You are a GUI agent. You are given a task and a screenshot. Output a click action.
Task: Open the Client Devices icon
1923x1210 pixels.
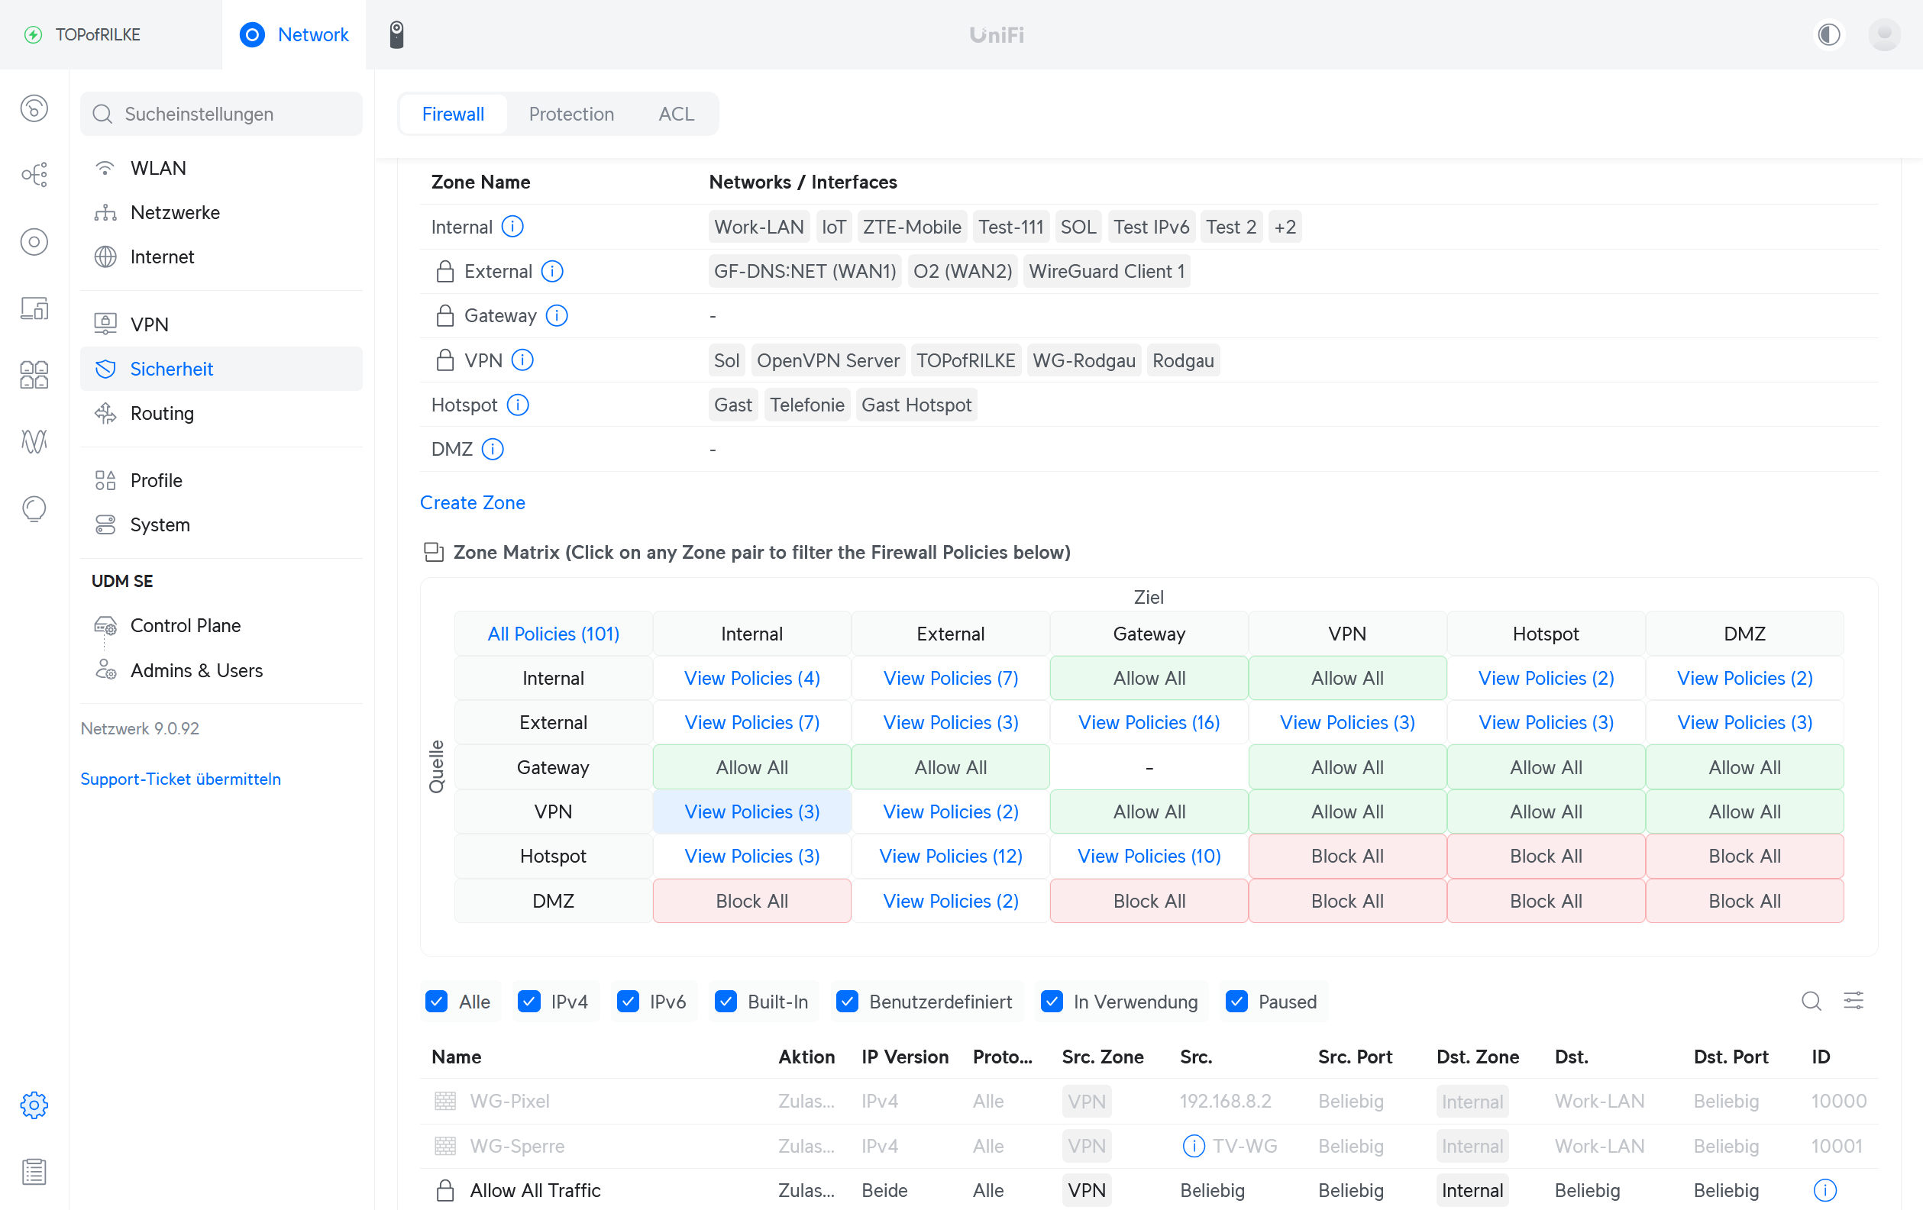coord(34,308)
